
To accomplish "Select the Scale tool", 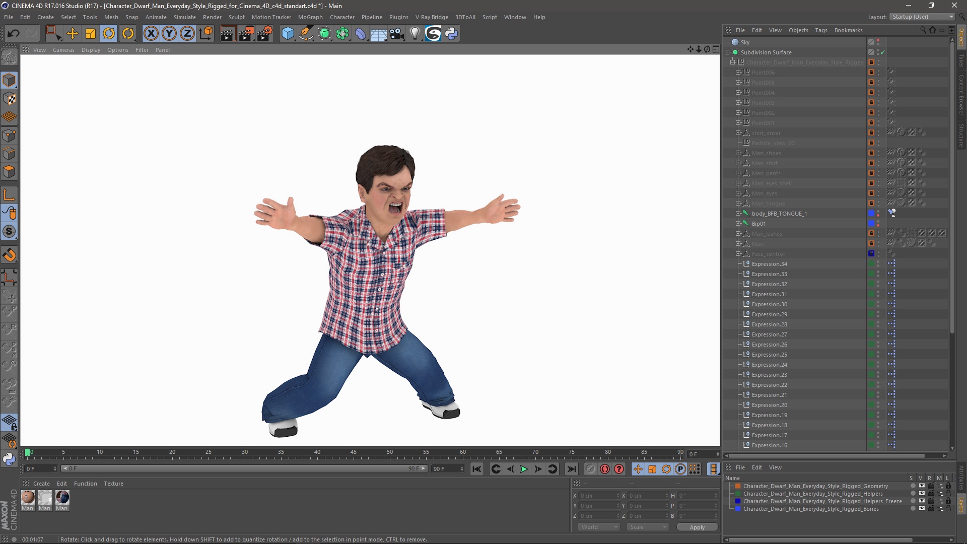I will click(x=91, y=34).
